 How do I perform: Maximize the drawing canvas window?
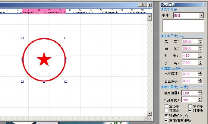[145, 5]
